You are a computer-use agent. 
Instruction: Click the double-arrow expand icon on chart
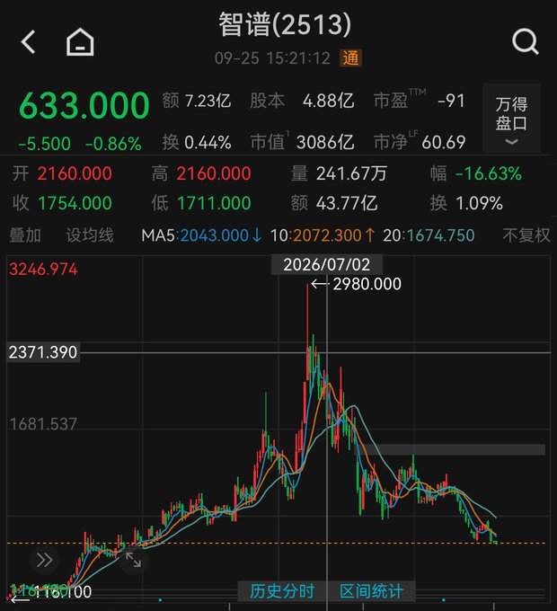44,561
